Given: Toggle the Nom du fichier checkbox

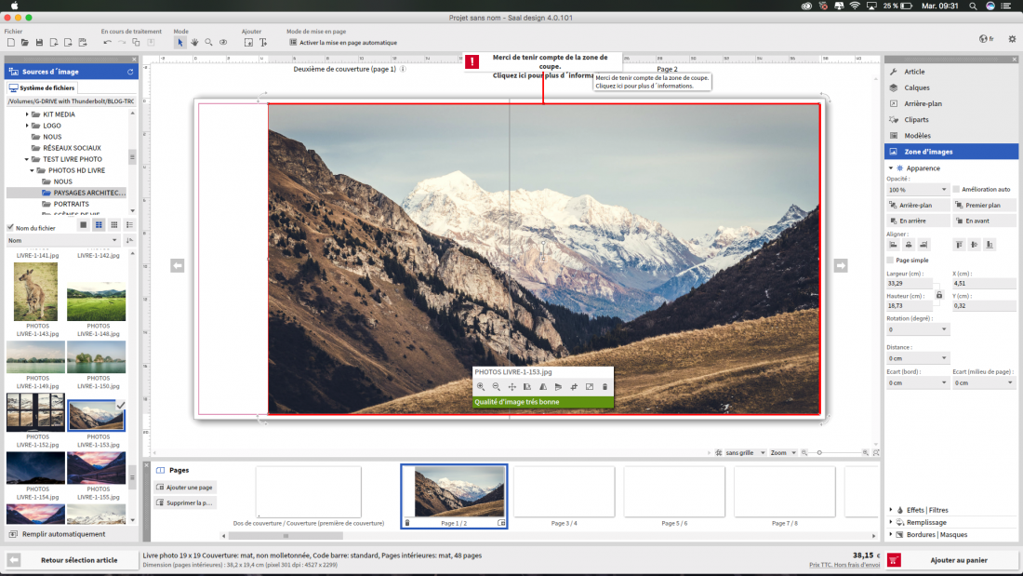Looking at the screenshot, I should coord(10,228).
